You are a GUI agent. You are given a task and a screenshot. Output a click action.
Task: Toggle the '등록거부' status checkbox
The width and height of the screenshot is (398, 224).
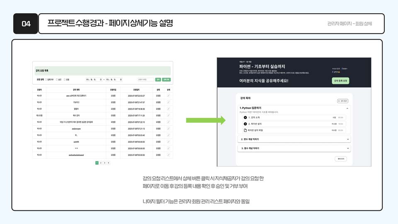coord(46,80)
